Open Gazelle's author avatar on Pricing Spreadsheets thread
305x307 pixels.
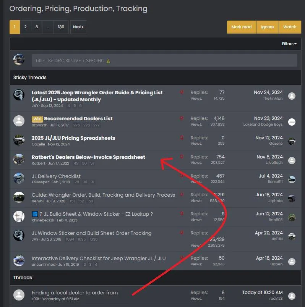click(x=19, y=140)
